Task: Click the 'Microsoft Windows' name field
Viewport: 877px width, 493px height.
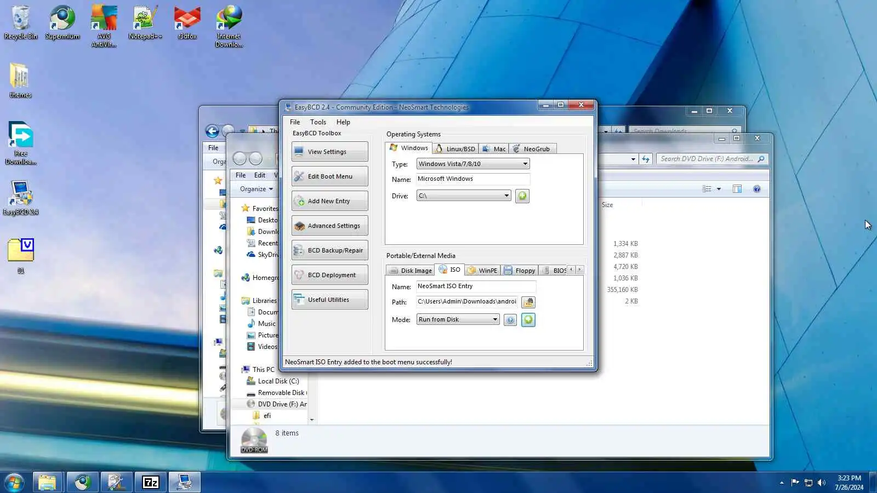Action: click(x=473, y=179)
